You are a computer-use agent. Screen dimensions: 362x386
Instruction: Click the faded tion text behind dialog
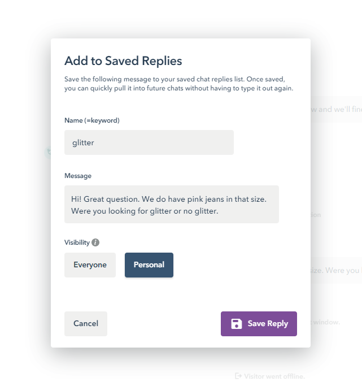316,215
